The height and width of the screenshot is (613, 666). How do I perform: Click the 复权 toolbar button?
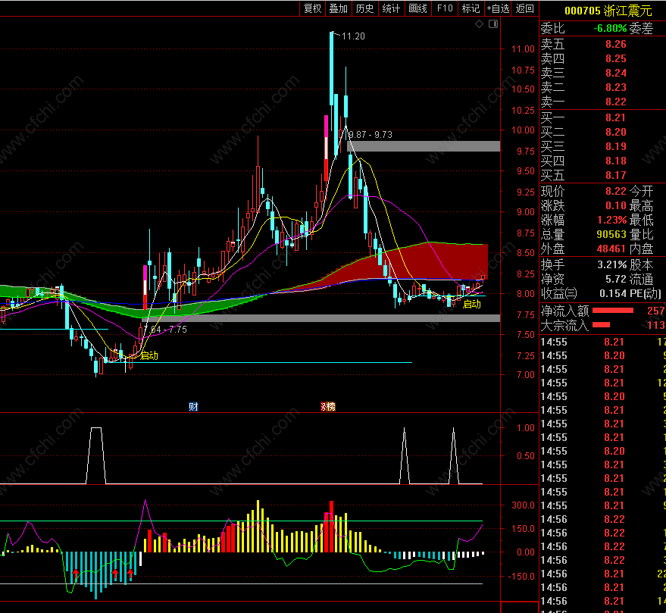tap(313, 8)
